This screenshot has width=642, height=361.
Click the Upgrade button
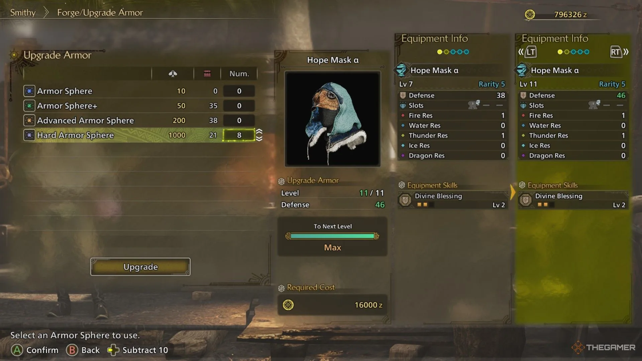(140, 267)
